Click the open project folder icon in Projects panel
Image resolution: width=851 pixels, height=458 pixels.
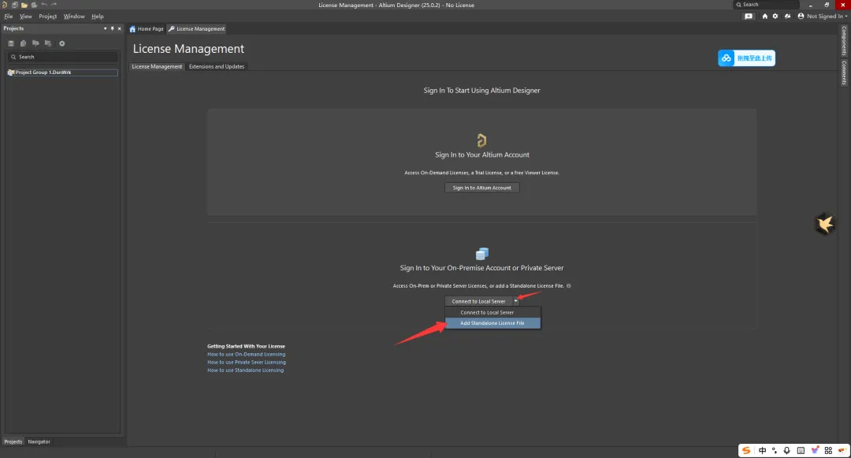pos(35,43)
